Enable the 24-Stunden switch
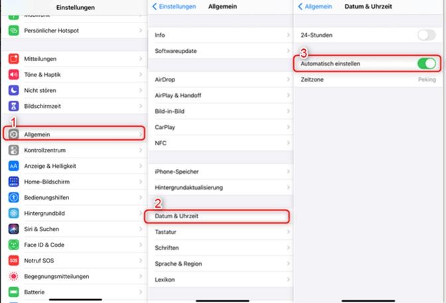Viewport: 446px width, 303px height. click(x=426, y=35)
